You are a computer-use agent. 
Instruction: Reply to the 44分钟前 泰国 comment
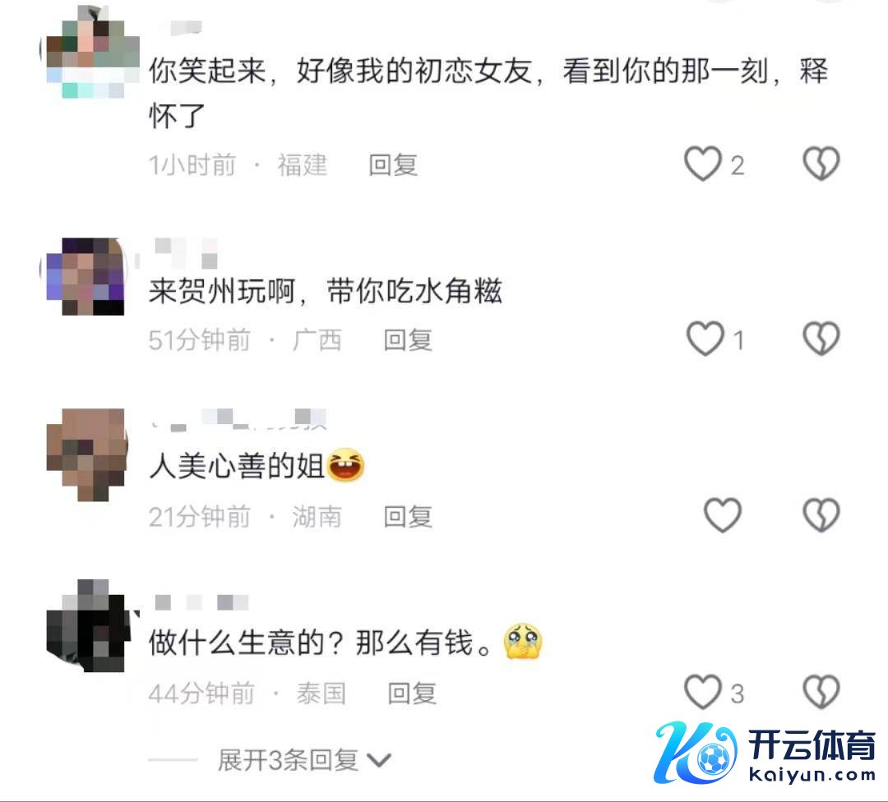[x=412, y=694]
